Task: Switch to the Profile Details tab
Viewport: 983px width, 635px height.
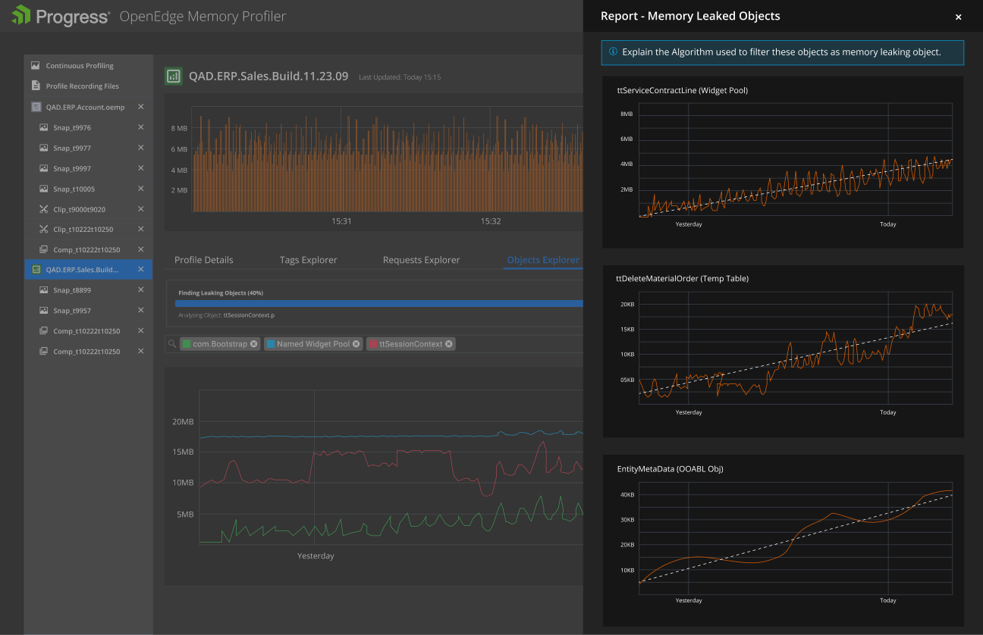Action: click(204, 260)
